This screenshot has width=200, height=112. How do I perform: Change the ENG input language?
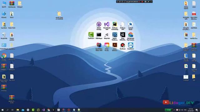click(185, 110)
